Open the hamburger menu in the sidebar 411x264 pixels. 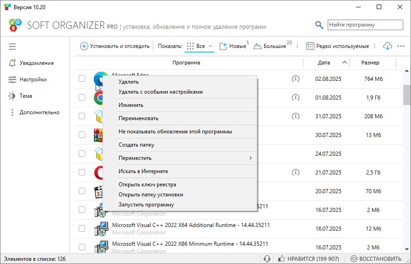12,47
